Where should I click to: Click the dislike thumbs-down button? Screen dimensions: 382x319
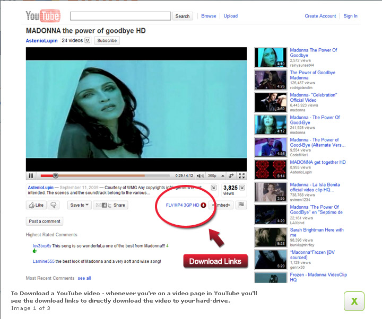[x=54, y=205]
